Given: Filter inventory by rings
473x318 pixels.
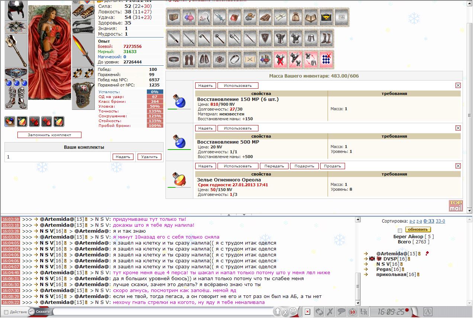Looking at the screenshot, I should (x=235, y=59).
